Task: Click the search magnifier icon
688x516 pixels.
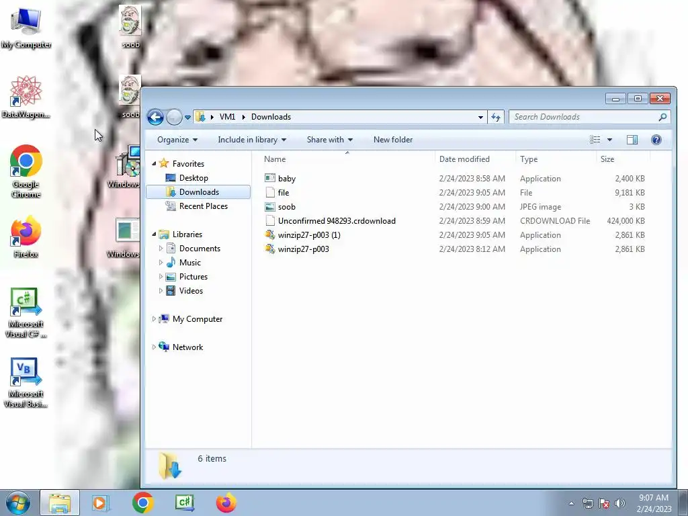Action: pyautogui.click(x=663, y=117)
